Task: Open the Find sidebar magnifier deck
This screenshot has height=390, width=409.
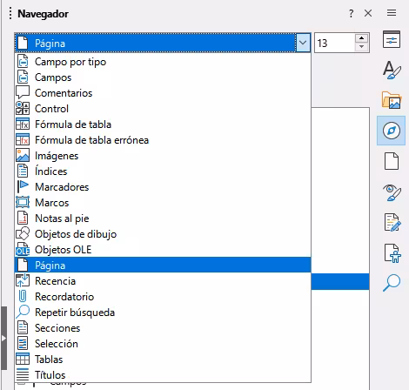Action: click(x=392, y=283)
